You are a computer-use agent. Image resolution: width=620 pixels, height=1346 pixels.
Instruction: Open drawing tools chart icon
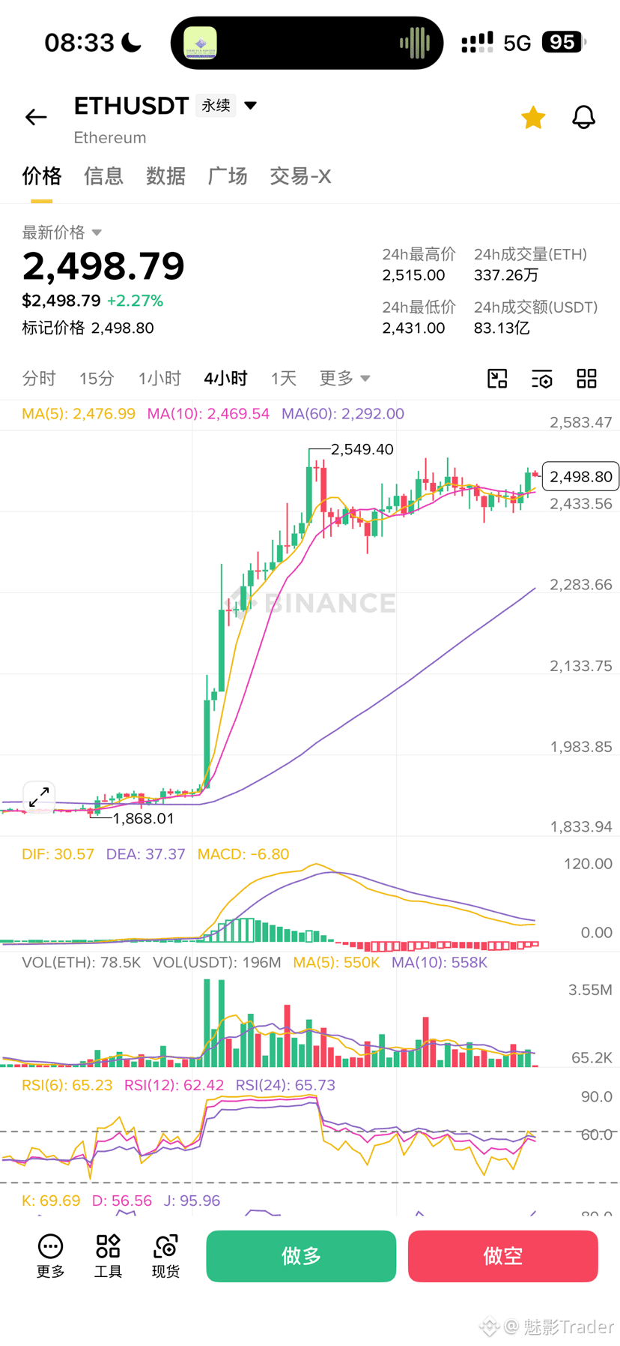(497, 379)
